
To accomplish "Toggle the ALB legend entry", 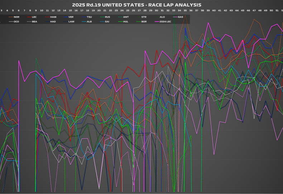I will [x=89, y=22].
